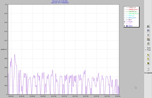Viewport: 152px width, 98px height.
Task: Open the data table view icon
Action: tap(148, 31)
